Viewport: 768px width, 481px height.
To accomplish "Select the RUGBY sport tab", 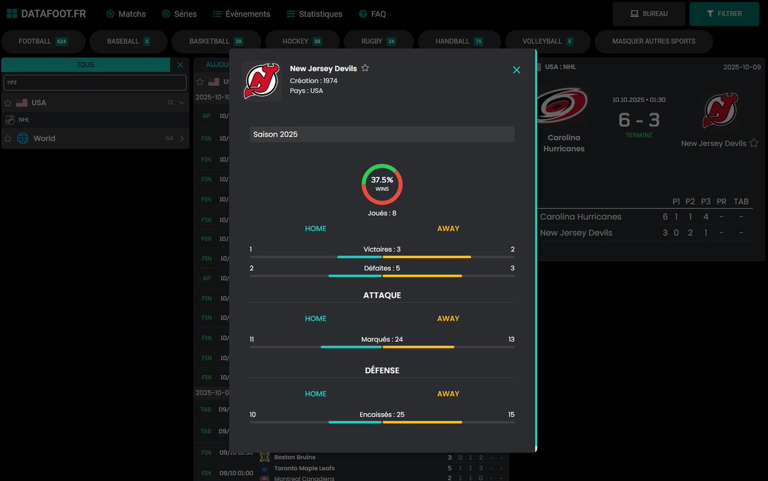I will pos(378,41).
